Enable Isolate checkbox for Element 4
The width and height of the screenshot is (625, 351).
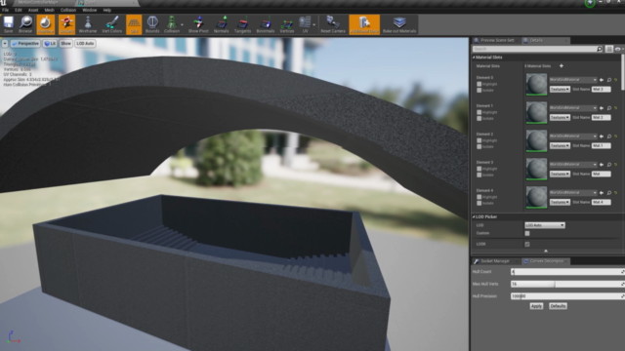click(479, 204)
